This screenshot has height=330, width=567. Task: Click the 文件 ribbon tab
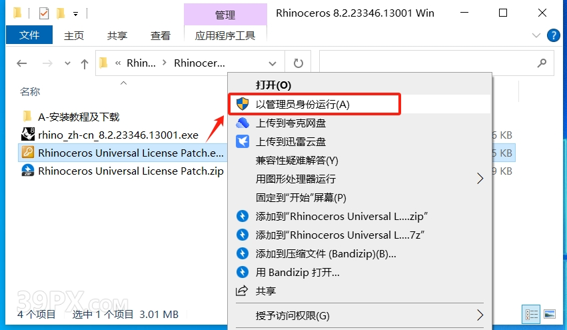click(x=29, y=35)
